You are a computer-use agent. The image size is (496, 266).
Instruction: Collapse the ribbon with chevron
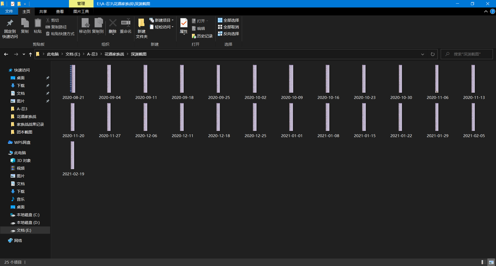[x=486, y=11]
